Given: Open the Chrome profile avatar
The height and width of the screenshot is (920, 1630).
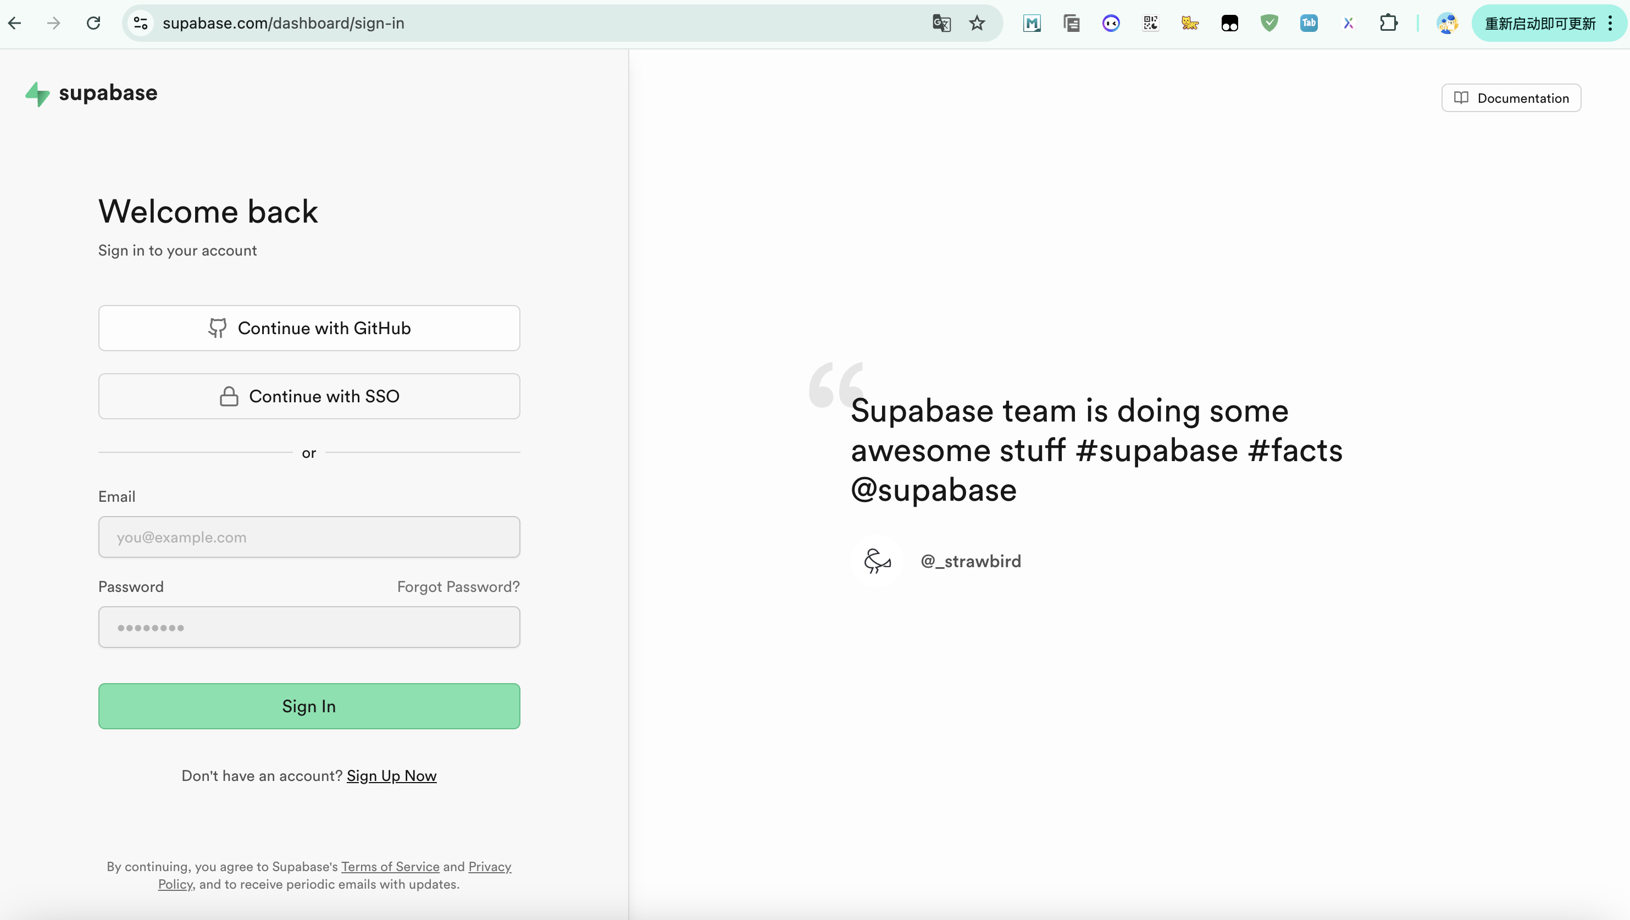Looking at the screenshot, I should (1447, 24).
